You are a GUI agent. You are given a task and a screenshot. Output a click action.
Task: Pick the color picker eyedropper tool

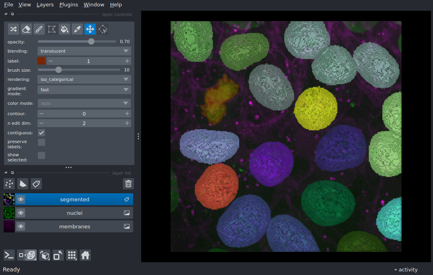[x=77, y=29]
